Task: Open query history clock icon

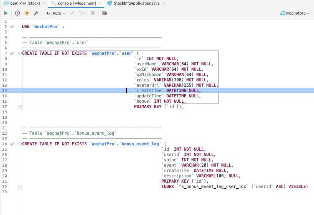Action: click(17, 13)
